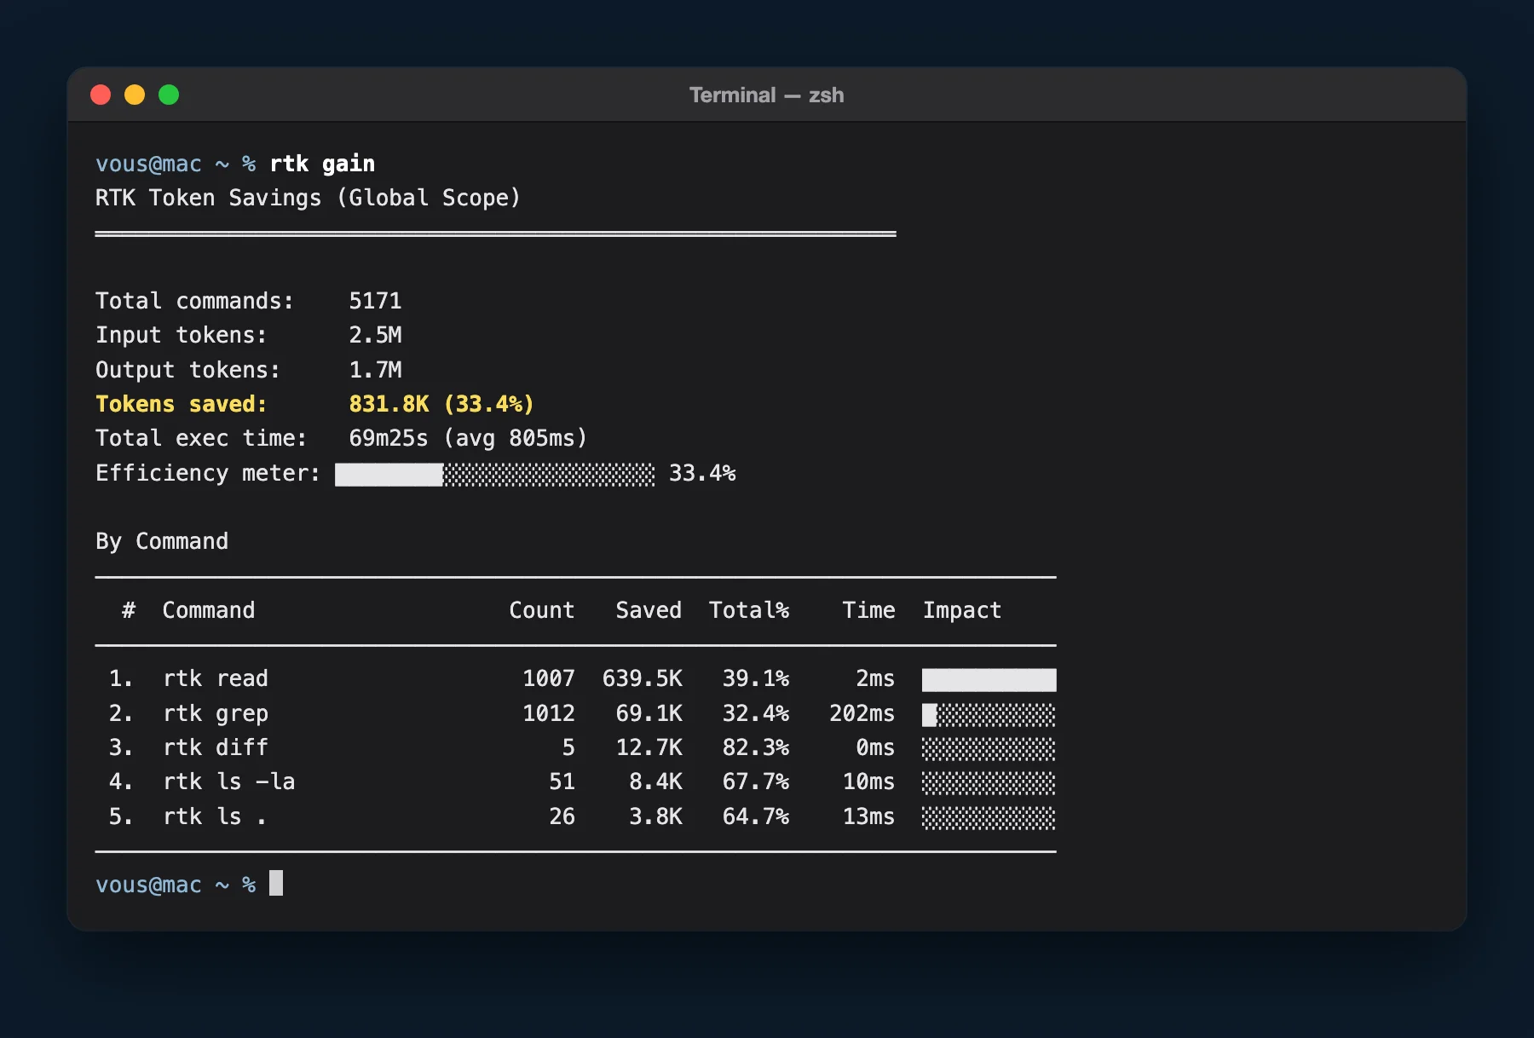The height and width of the screenshot is (1038, 1534).
Task: Click the 'Saved' column header
Action: 649,610
